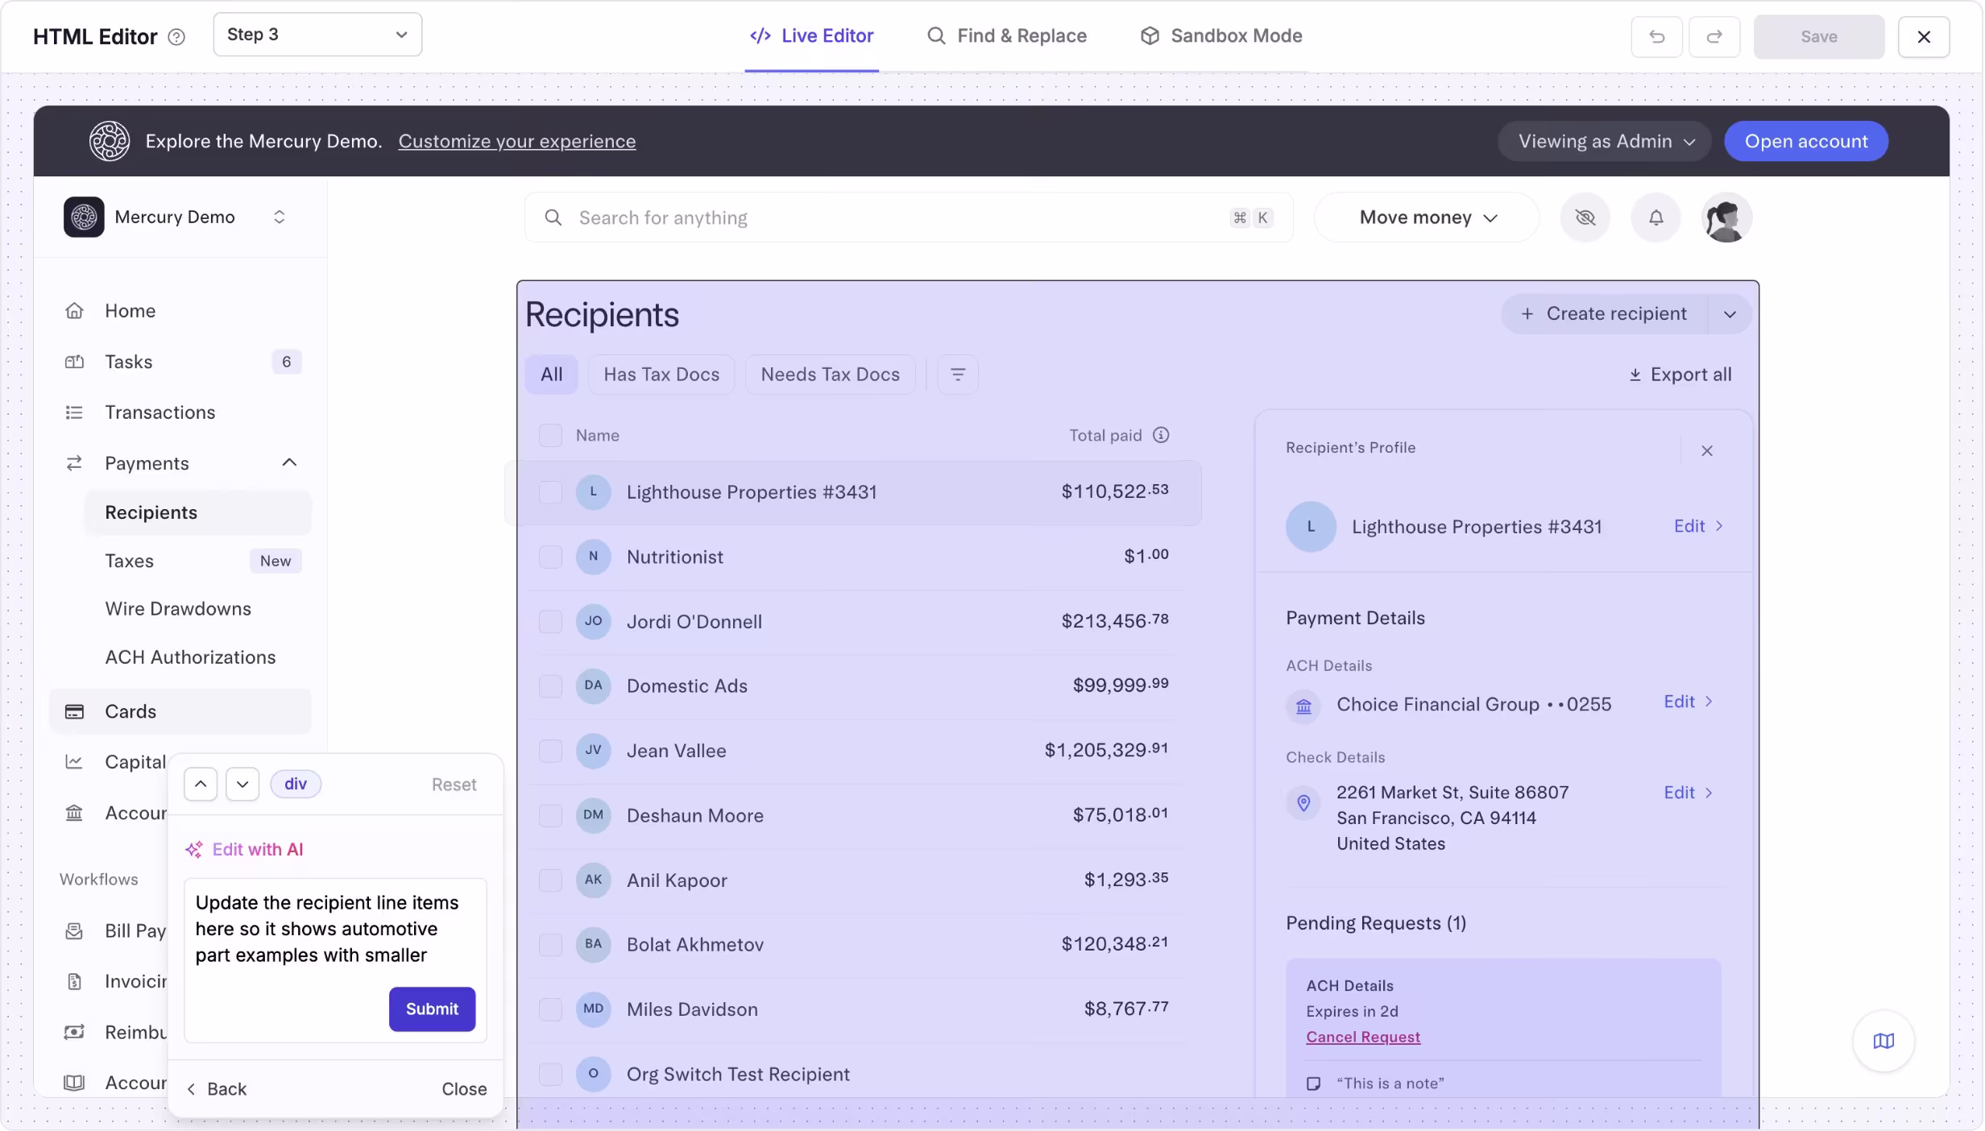Open the filter options icon
Viewport: 1985px width, 1131px height.
coord(957,375)
